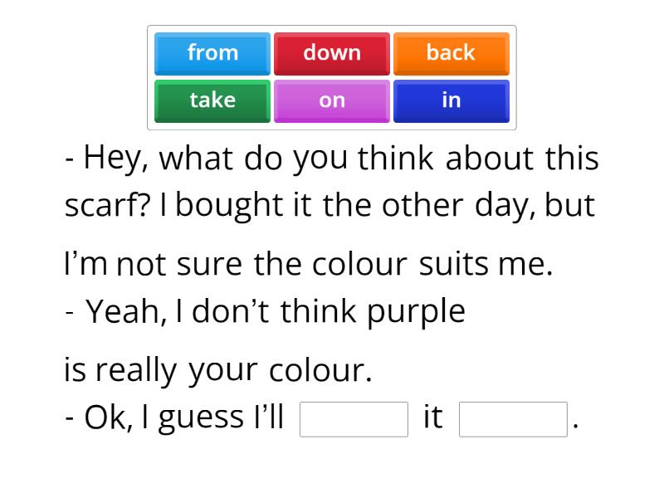Select the word tile 'from'
The image size is (664, 498).
pos(212,53)
